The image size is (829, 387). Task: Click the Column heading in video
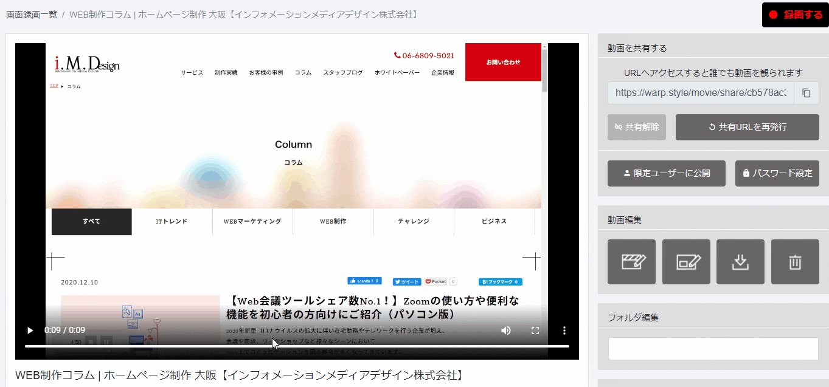293,145
